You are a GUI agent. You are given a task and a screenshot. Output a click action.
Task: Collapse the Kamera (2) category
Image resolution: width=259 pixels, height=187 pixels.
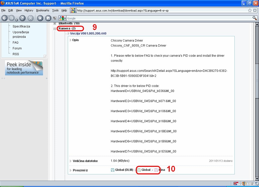(x=55, y=29)
